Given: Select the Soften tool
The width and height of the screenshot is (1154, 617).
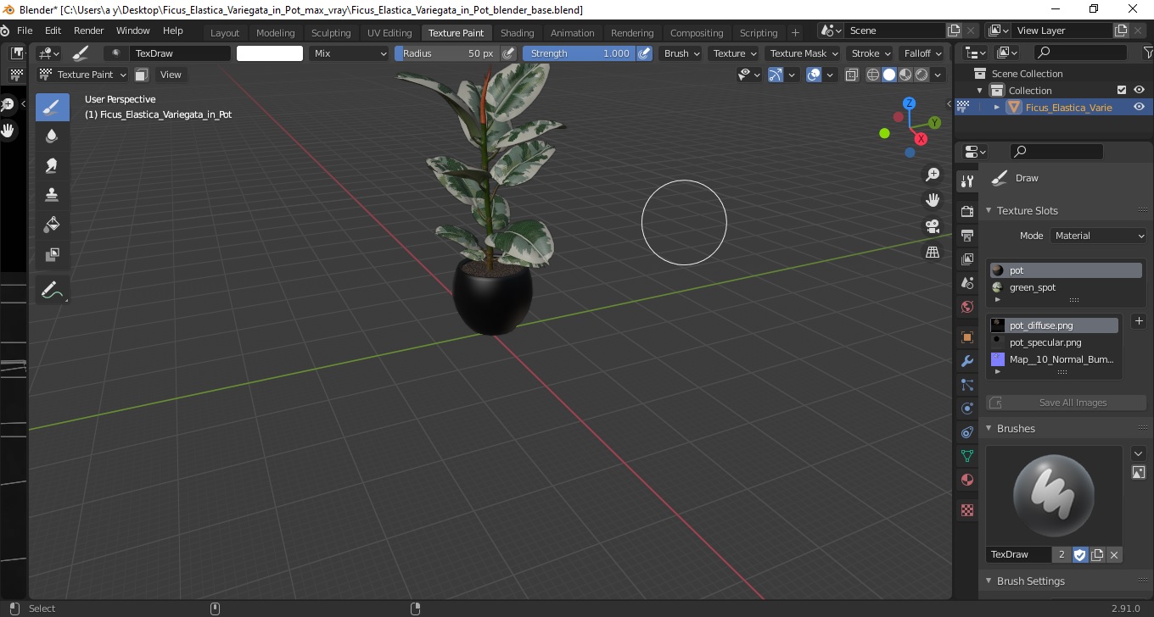Looking at the screenshot, I should point(53,136).
